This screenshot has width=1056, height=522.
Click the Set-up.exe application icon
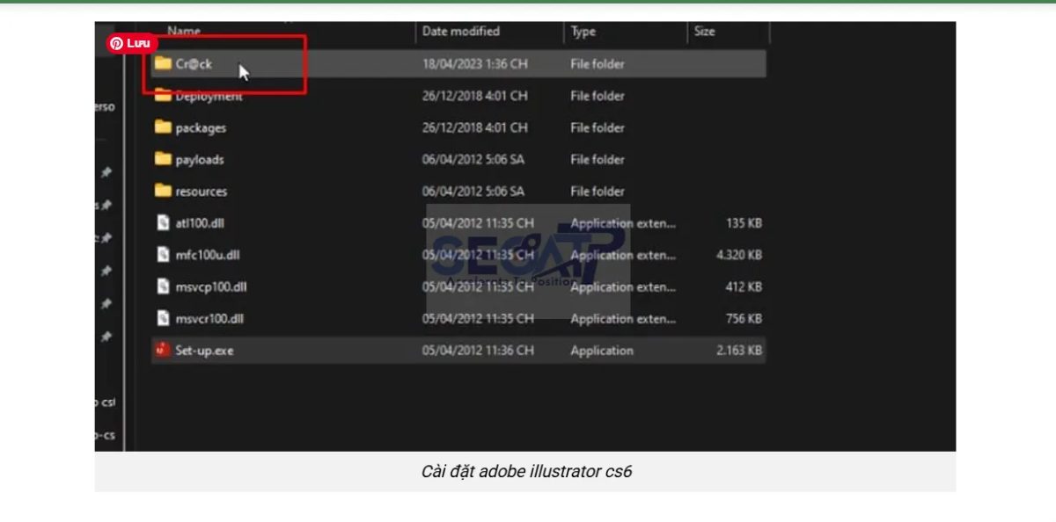[x=162, y=350]
